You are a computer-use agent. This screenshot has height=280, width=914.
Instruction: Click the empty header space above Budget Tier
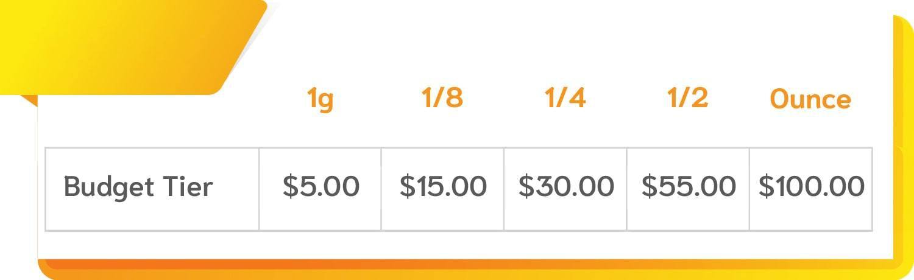152,122
